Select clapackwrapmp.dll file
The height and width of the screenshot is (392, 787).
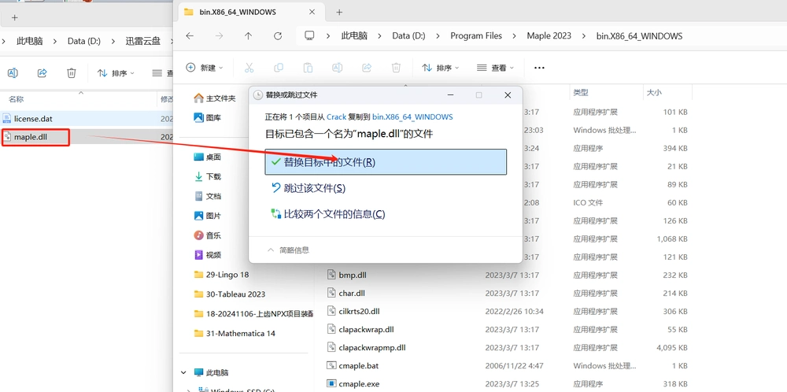point(367,347)
